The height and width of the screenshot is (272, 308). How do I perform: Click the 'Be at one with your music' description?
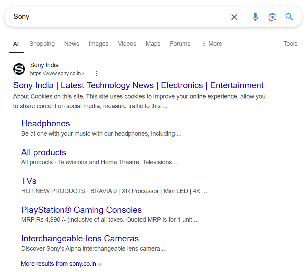(x=102, y=134)
